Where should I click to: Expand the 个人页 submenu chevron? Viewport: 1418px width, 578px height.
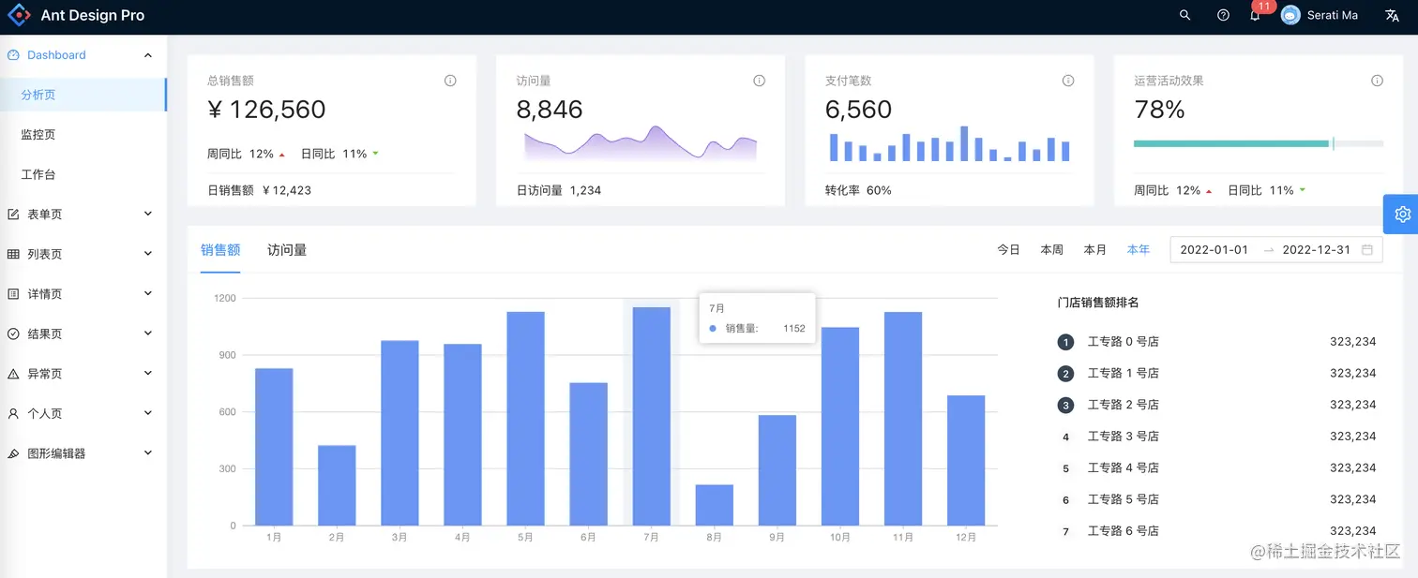point(148,413)
